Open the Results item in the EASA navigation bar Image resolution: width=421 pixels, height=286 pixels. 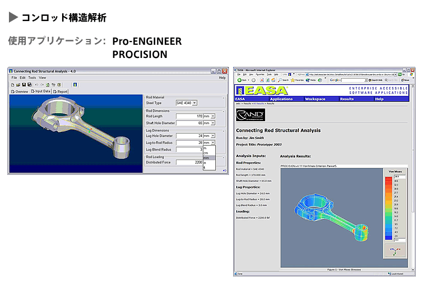click(x=347, y=99)
